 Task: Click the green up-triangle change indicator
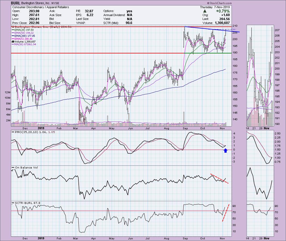[x=205, y=11]
